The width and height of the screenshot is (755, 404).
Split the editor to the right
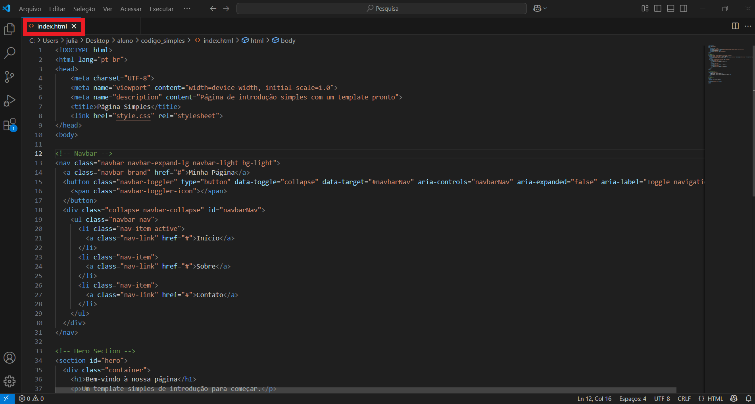click(x=735, y=26)
